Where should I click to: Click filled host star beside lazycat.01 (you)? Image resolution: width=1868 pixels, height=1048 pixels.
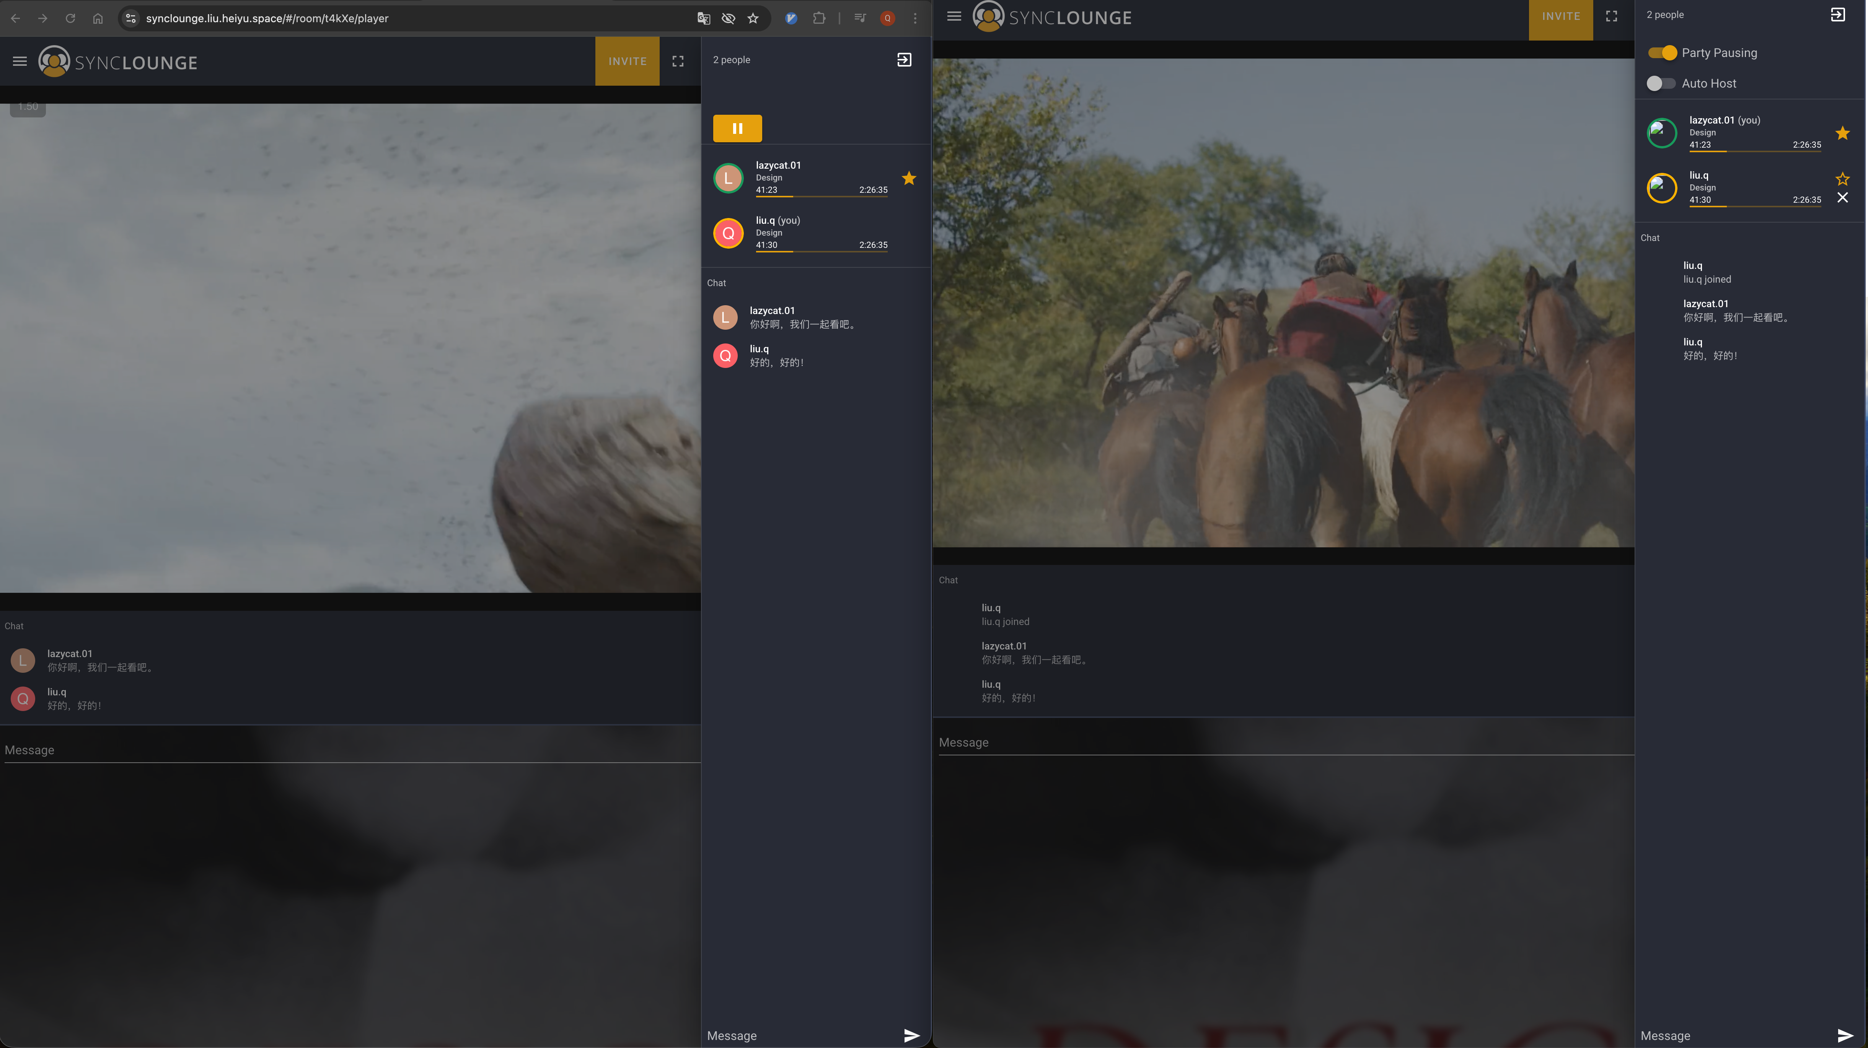coord(1843,133)
